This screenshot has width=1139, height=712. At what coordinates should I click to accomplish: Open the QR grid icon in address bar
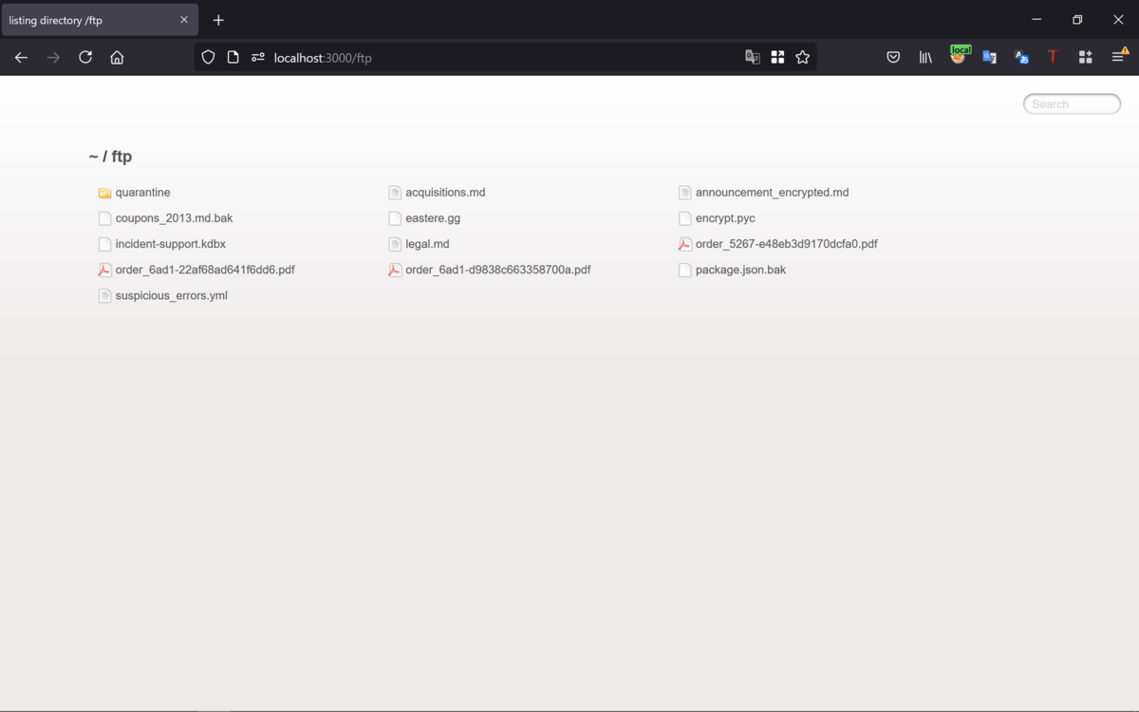coord(777,58)
